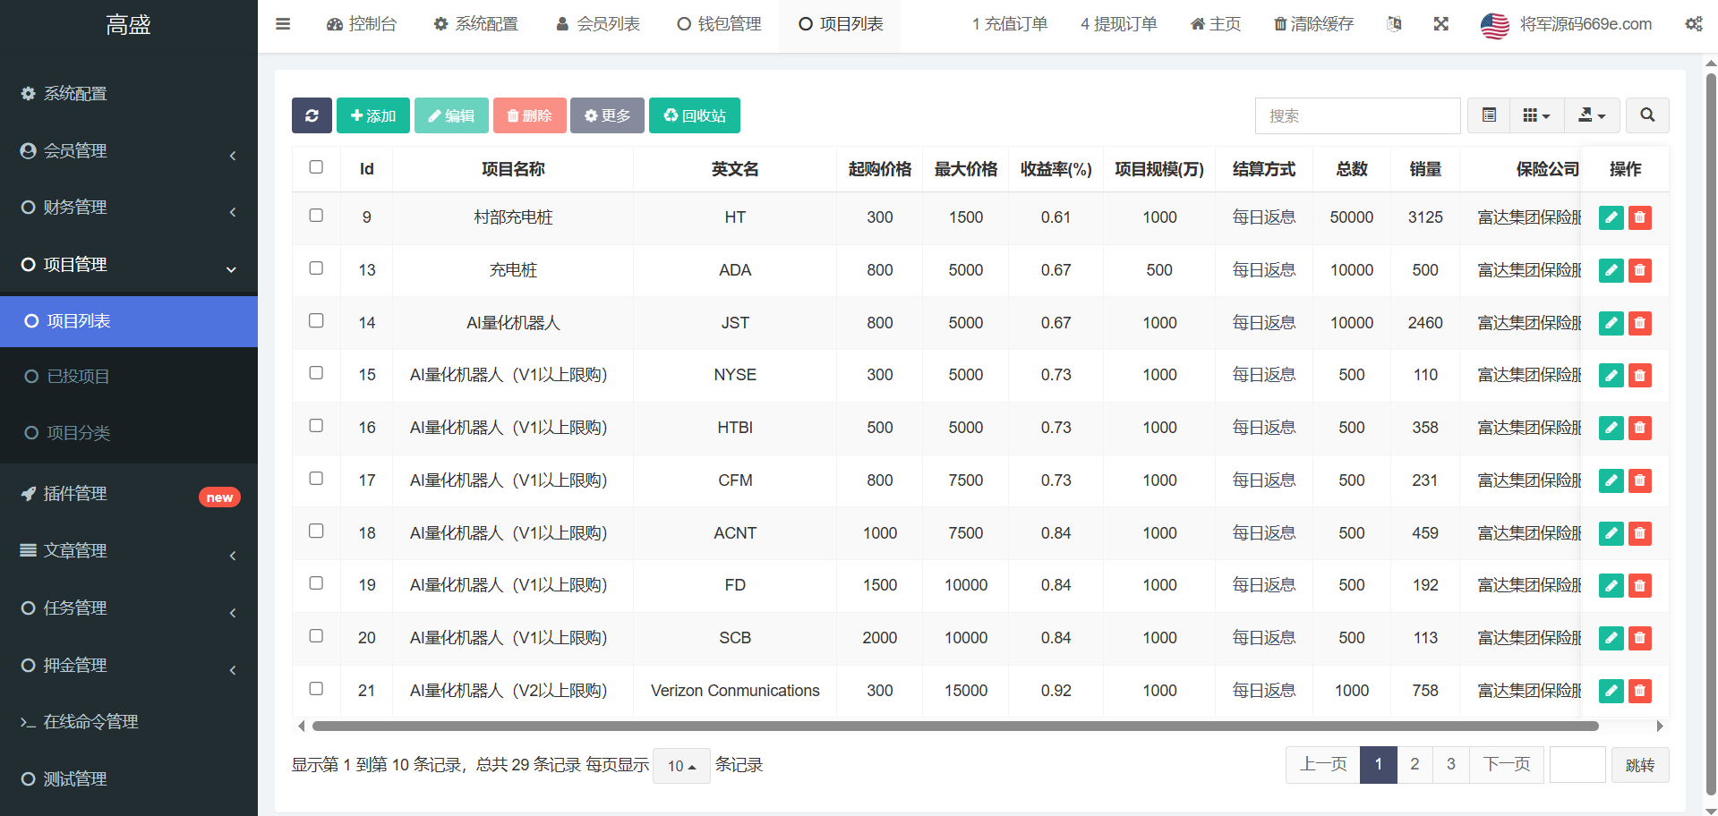The height and width of the screenshot is (816, 1718).
Task: Open the export data dropdown
Action: [1592, 115]
